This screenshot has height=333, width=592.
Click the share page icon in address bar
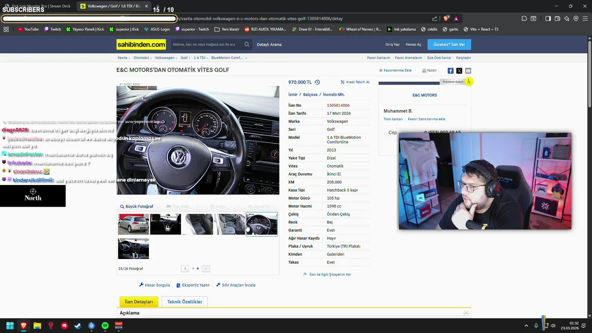(435, 18)
